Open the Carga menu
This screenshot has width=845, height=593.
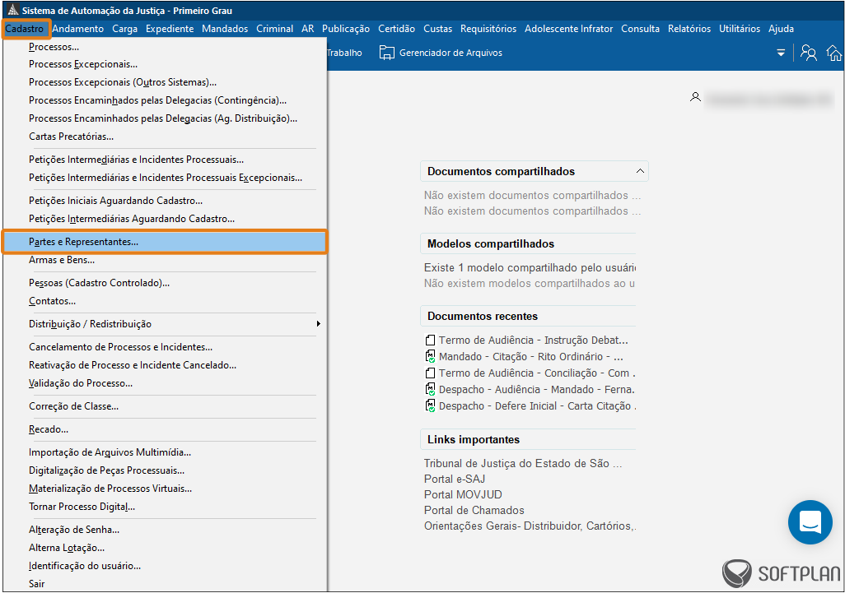pos(124,29)
